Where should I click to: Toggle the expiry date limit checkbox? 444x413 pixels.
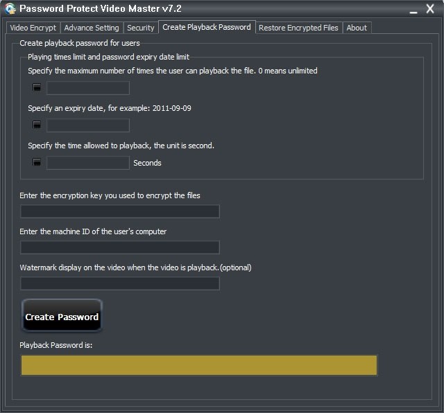point(37,125)
